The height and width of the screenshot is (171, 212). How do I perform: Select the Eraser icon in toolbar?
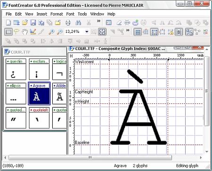tap(119, 23)
